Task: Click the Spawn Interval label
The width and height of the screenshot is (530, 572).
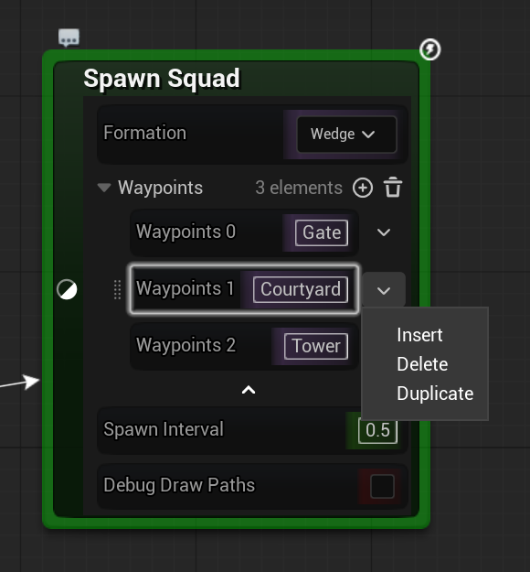Action: click(x=164, y=429)
